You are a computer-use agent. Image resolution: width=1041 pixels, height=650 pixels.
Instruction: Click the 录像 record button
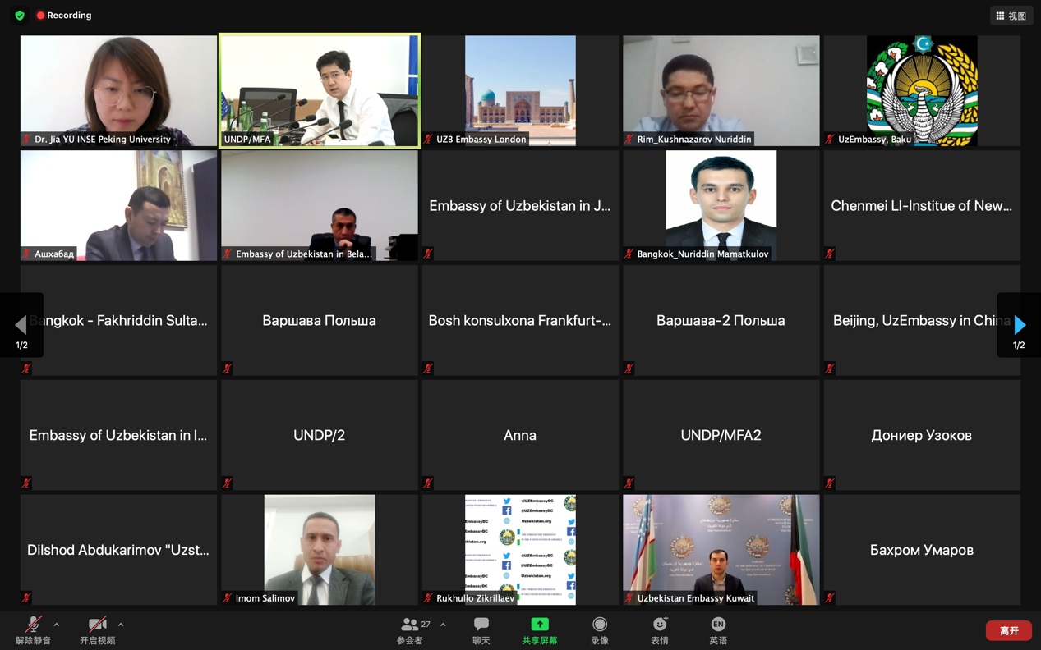pyautogui.click(x=600, y=630)
